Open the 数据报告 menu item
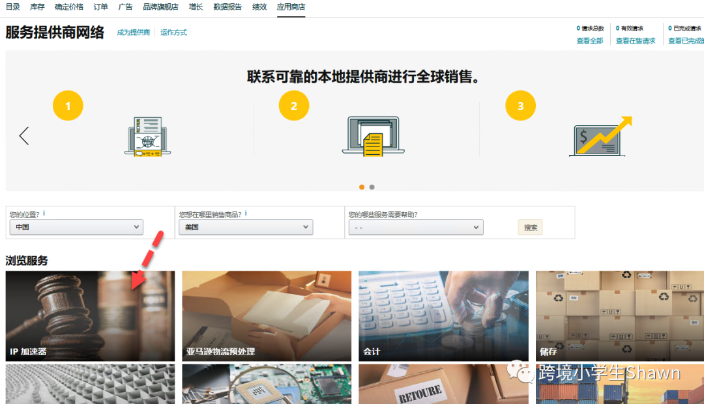This screenshot has width=704, height=404. 227,7
